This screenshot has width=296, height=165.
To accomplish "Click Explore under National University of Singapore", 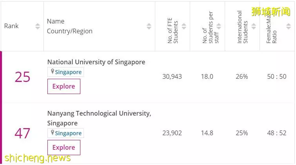I will [x=64, y=86].
